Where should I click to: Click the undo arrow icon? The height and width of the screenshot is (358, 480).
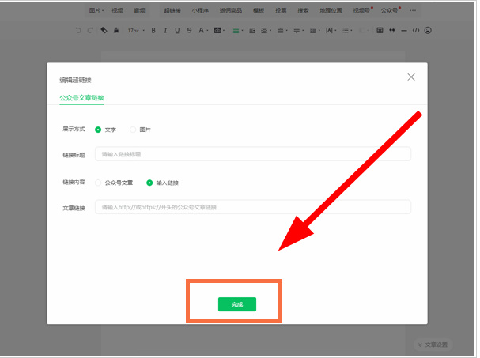coord(78,30)
